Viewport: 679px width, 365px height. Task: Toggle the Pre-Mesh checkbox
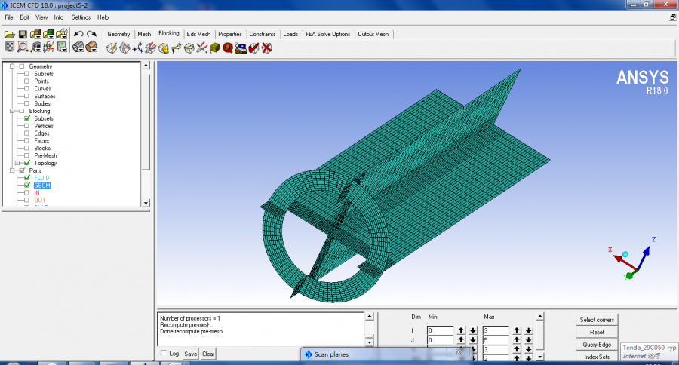coord(27,155)
